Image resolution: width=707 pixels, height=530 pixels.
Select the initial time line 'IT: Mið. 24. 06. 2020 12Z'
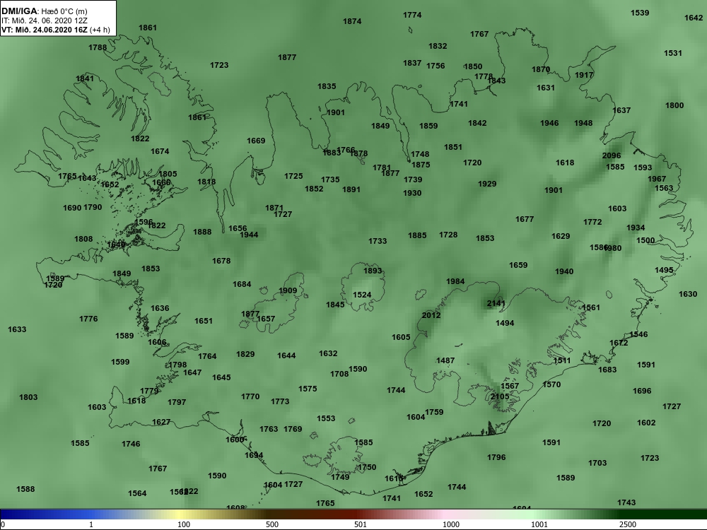[x=45, y=20]
